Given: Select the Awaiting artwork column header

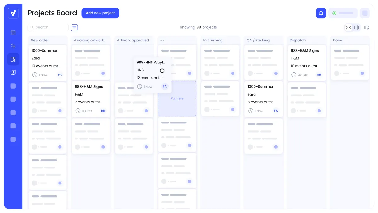Looking at the screenshot, I should pyautogui.click(x=89, y=40).
